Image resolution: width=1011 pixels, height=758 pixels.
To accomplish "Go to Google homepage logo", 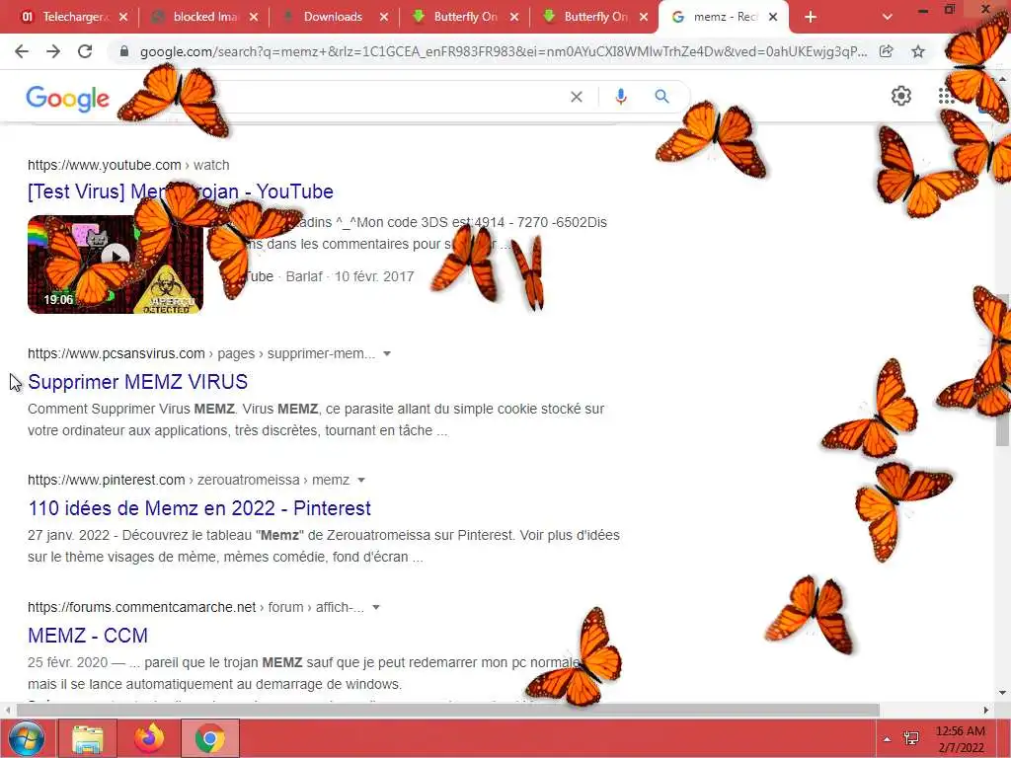I will click(x=68, y=98).
